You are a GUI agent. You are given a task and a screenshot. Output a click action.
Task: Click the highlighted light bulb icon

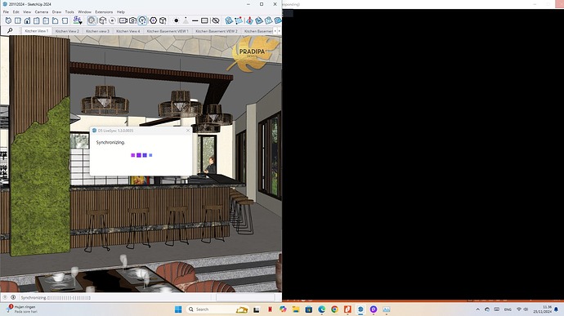point(142,20)
